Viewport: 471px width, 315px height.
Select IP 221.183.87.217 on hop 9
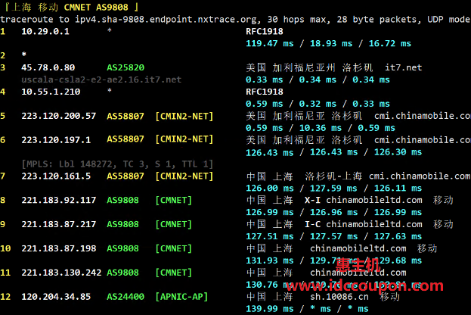pyautogui.click(x=58, y=224)
